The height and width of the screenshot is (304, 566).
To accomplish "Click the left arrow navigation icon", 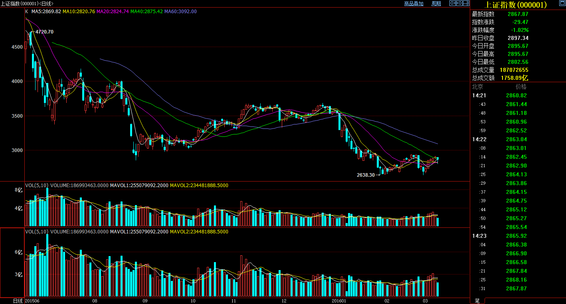I will 453,3.
